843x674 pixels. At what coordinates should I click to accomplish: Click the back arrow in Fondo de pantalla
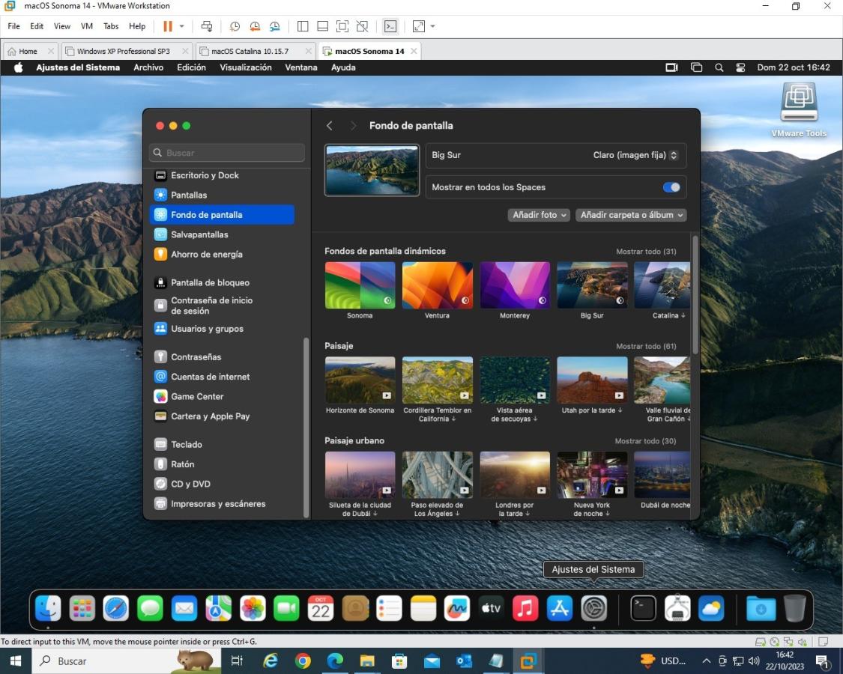330,126
